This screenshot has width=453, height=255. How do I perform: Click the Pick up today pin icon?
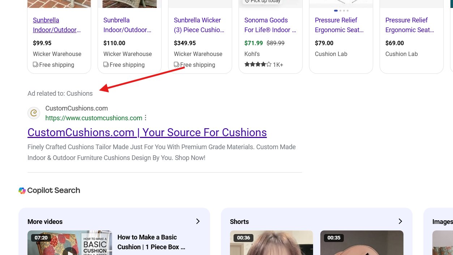pyautogui.click(x=247, y=1)
